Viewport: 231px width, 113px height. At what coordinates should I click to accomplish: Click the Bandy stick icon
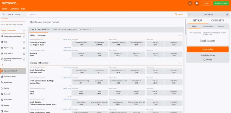(x=2, y=88)
